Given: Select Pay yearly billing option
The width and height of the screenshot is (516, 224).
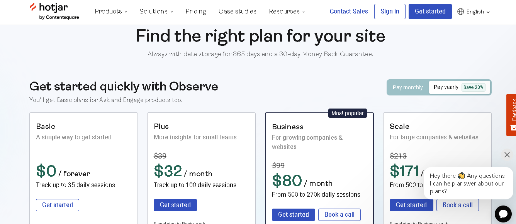Looking at the screenshot, I should click(x=446, y=87).
